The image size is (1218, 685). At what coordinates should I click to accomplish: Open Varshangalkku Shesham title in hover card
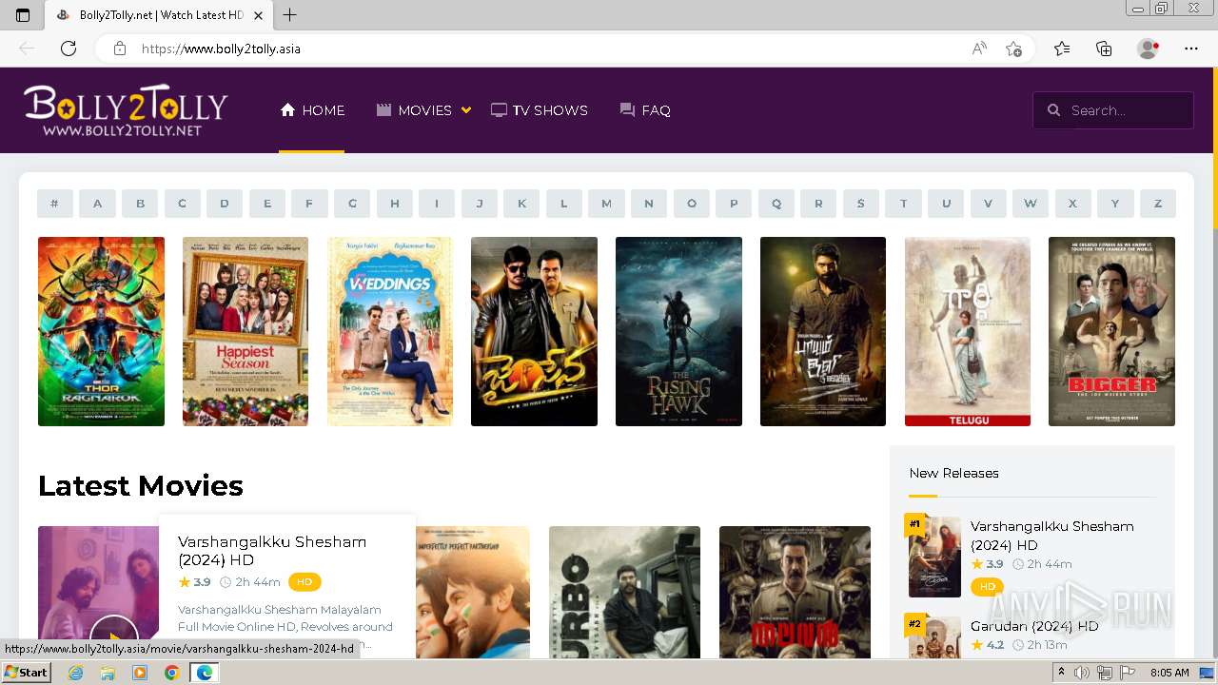pyautogui.click(x=272, y=550)
